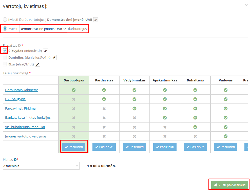
Task: Open the company selection dropdown
Action: tap(43, 29)
